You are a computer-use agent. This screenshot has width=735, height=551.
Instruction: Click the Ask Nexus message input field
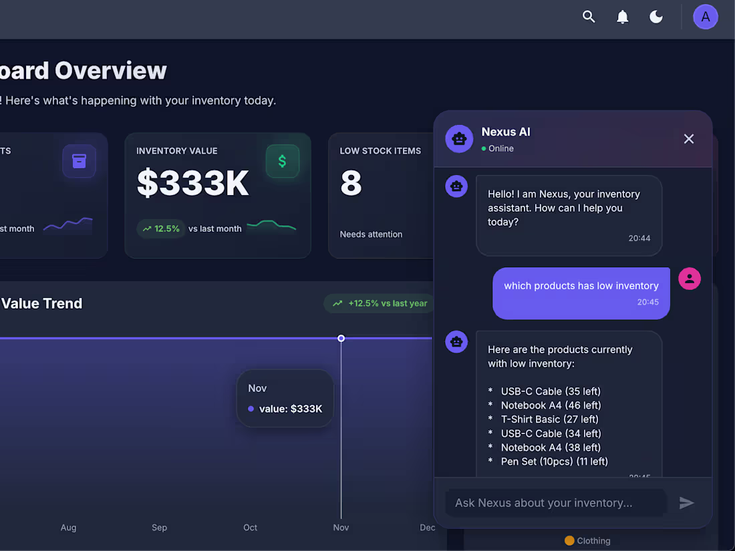click(555, 503)
